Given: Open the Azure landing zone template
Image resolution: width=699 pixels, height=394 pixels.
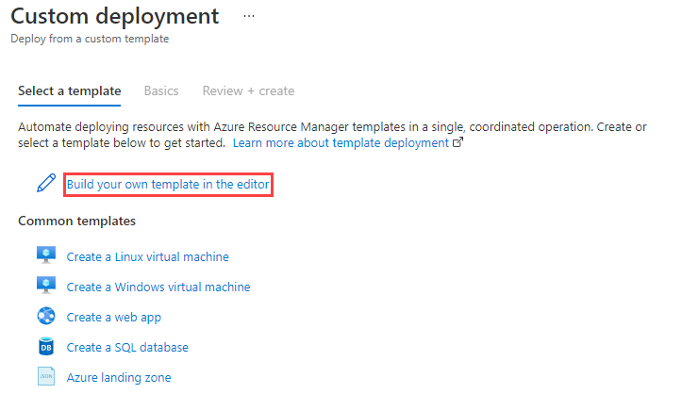Looking at the screenshot, I should click(x=119, y=377).
